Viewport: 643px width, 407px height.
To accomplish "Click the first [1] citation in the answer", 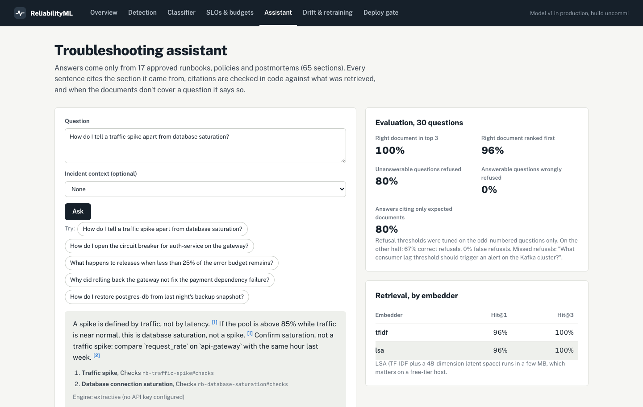I will tap(214, 322).
